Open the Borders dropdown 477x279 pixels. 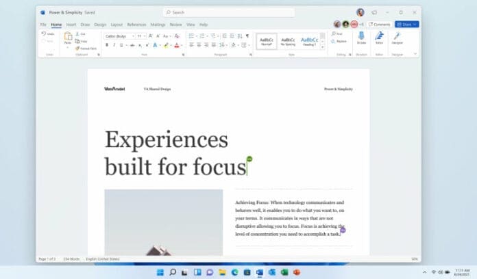(249, 45)
